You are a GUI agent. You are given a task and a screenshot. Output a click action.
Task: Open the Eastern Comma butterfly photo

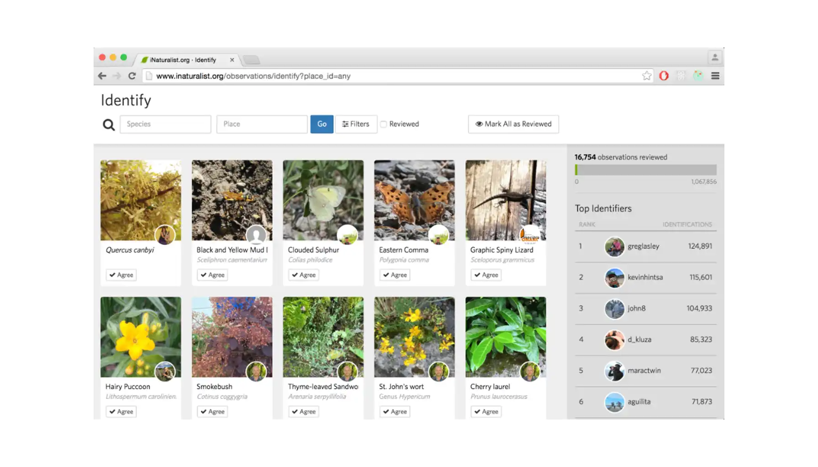click(x=414, y=200)
